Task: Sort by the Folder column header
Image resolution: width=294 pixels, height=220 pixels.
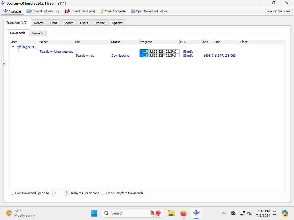Action: pos(57,42)
